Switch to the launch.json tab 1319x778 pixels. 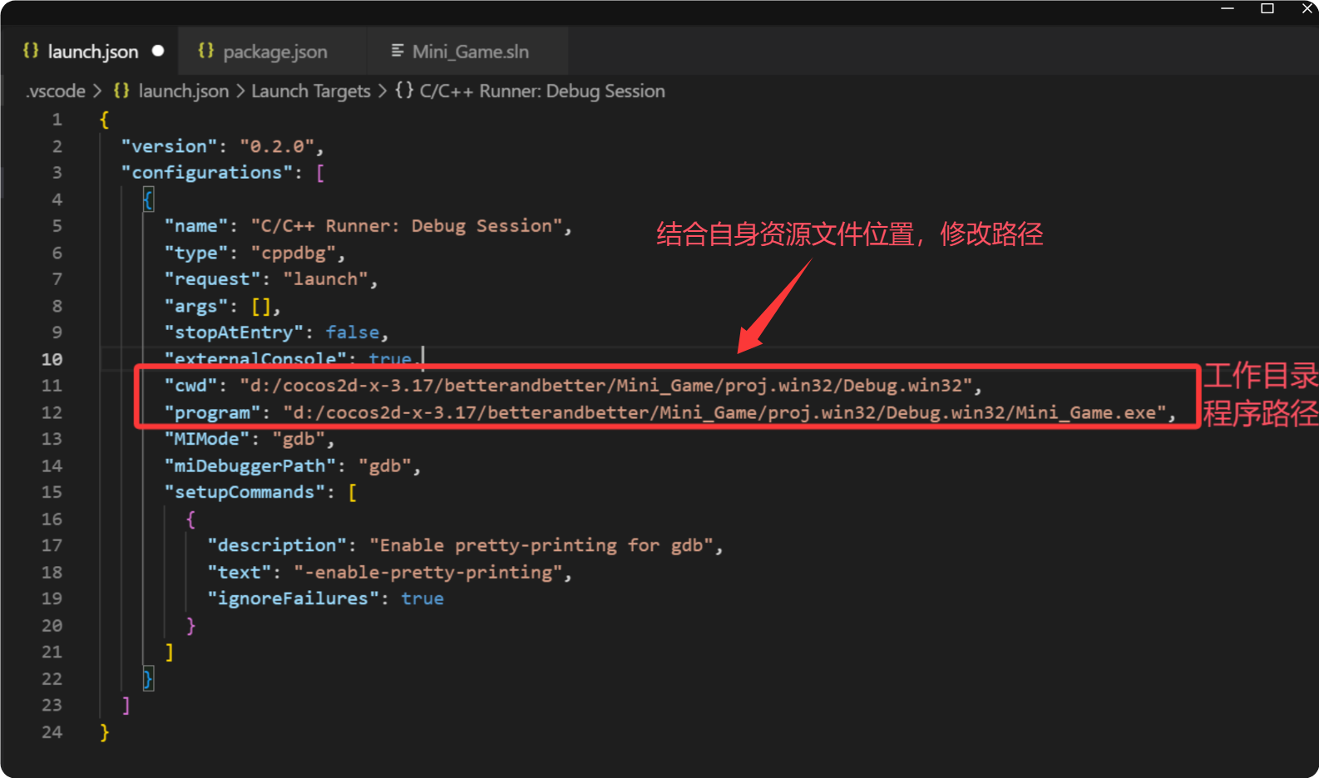coord(93,52)
